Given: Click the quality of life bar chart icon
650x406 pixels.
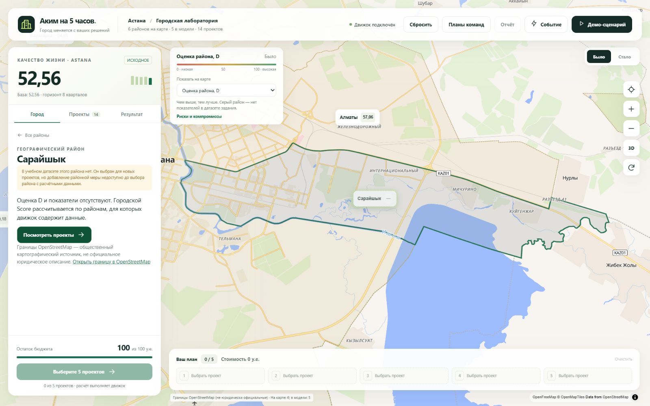Looking at the screenshot, I should pos(141,80).
